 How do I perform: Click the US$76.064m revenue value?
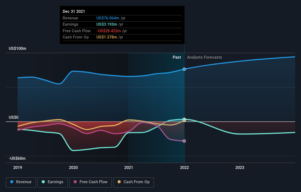[x=108, y=18]
